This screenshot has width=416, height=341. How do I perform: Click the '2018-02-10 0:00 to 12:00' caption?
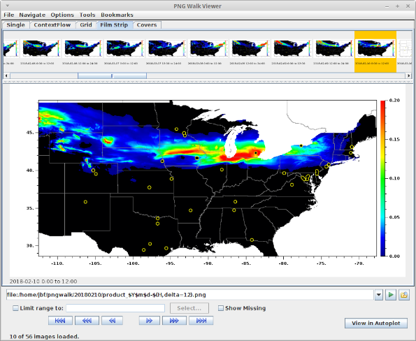[43, 282]
